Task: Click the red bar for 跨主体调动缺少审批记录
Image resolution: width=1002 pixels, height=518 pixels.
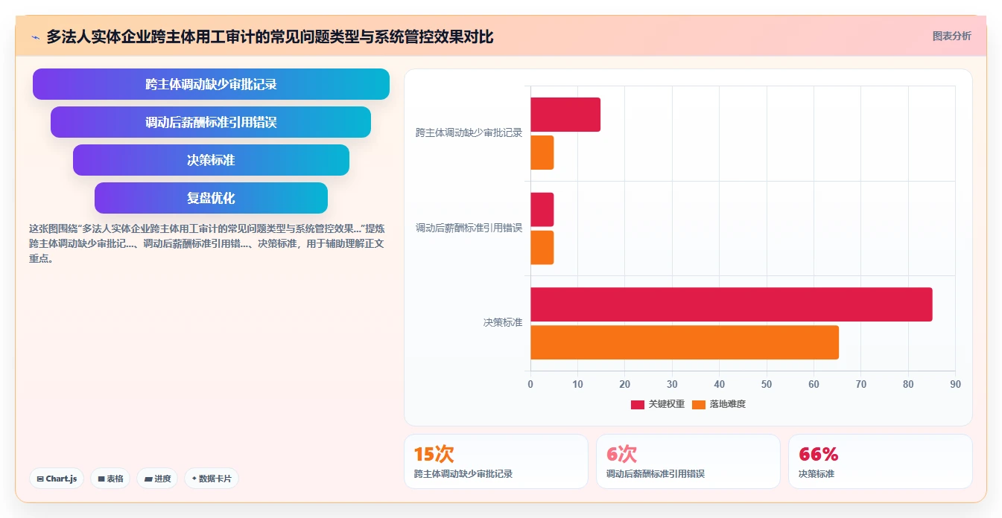Action: (565, 115)
